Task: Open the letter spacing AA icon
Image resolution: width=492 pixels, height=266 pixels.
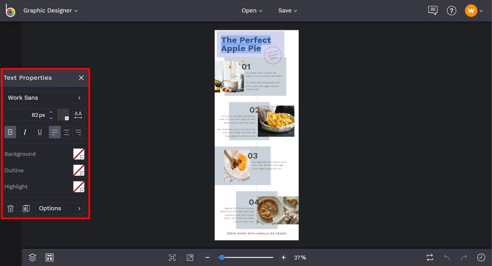Action: 78,115
